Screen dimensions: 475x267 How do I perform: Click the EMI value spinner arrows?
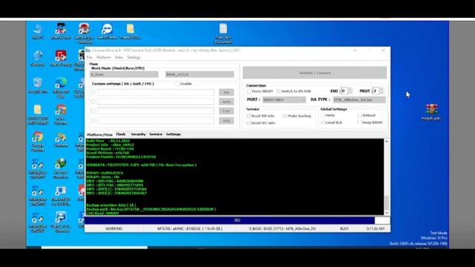pos(350,90)
